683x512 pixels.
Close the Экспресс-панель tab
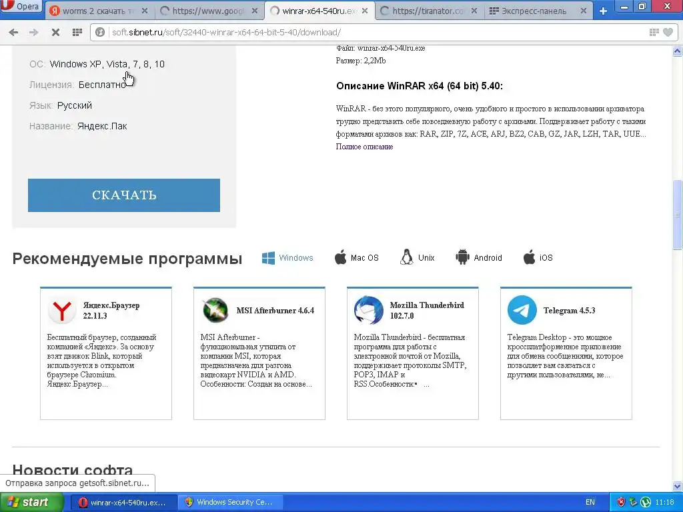(584, 11)
